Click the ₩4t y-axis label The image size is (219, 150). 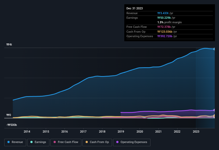click(x=9, y=44)
